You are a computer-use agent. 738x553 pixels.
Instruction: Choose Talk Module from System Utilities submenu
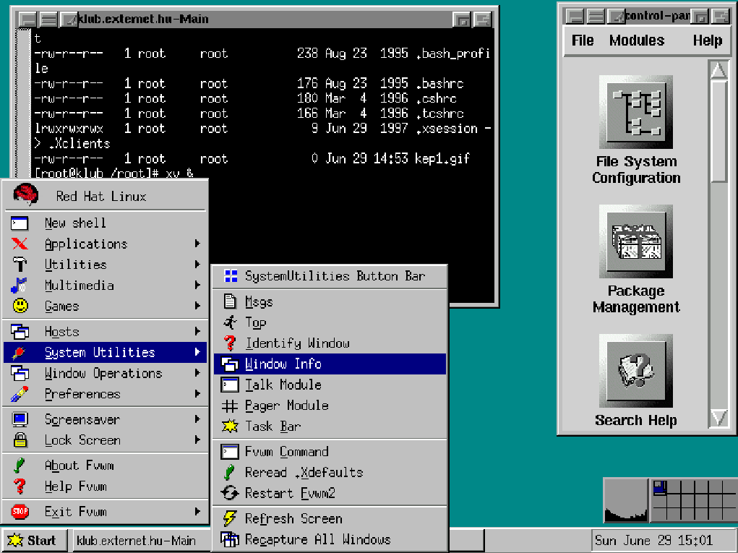[x=330, y=385]
